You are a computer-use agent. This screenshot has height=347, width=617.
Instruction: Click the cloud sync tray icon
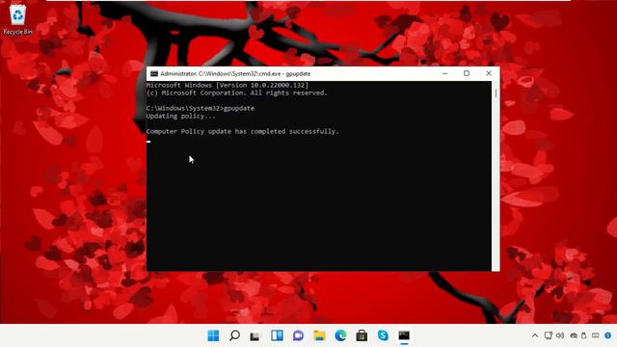[x=574, y=335]
